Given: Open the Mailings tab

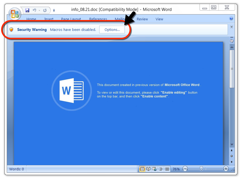Looking at the screenshot, I should tap(120, 19).
